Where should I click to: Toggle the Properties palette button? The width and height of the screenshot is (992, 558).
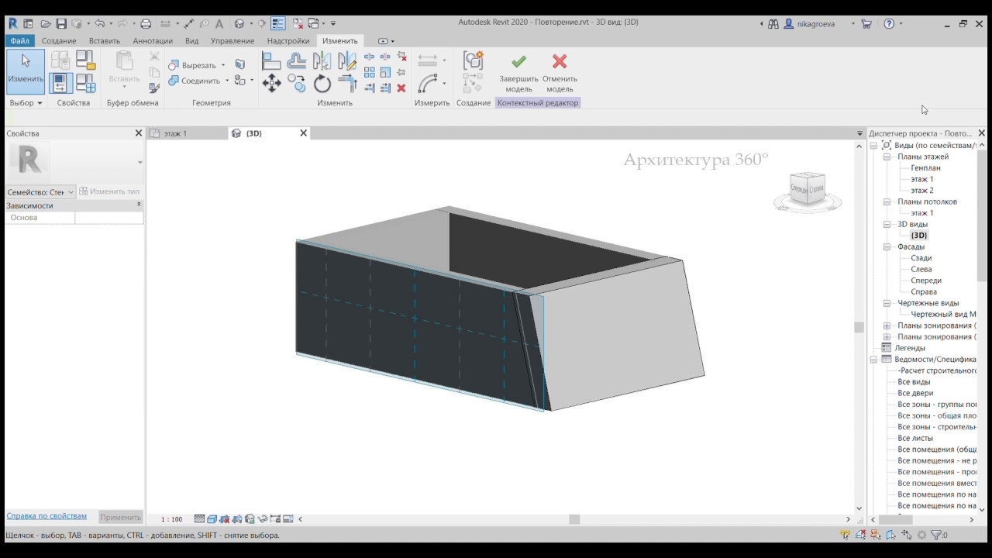(60, 83)
